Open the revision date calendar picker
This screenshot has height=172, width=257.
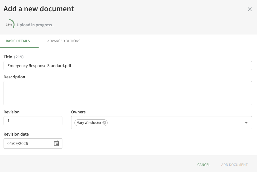(56, 144)
